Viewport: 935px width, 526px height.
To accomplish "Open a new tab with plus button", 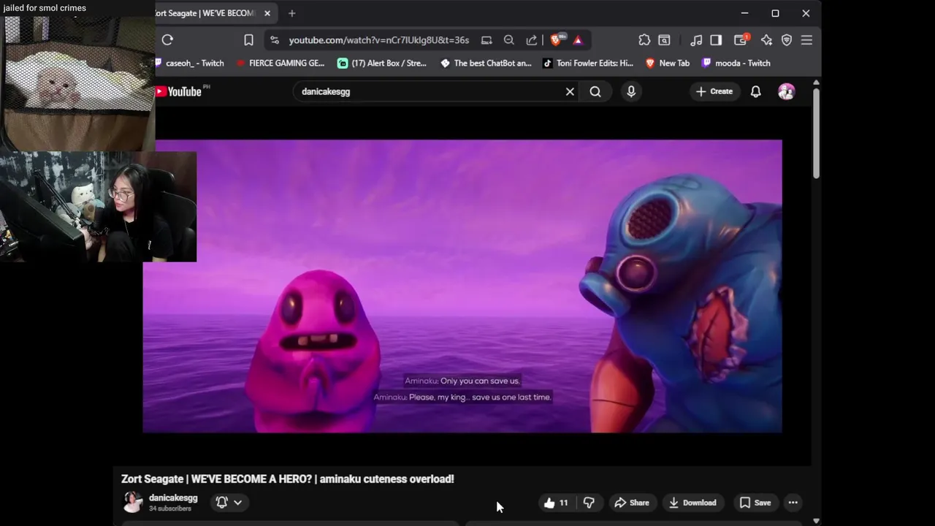I will tap(291, 13).
